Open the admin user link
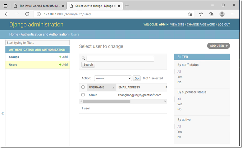Image resolution: width=242 pixels, height=148 pixels. coord(93,95)
